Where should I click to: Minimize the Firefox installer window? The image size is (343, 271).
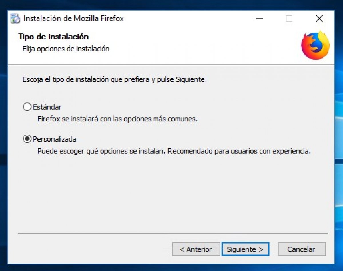(x=260, y=19)
